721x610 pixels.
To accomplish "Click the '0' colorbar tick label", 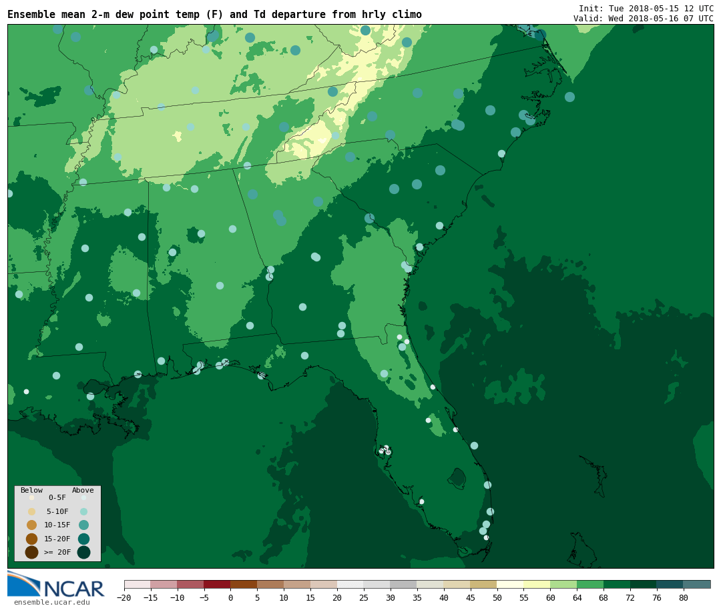I will click(x=230, y=597).
